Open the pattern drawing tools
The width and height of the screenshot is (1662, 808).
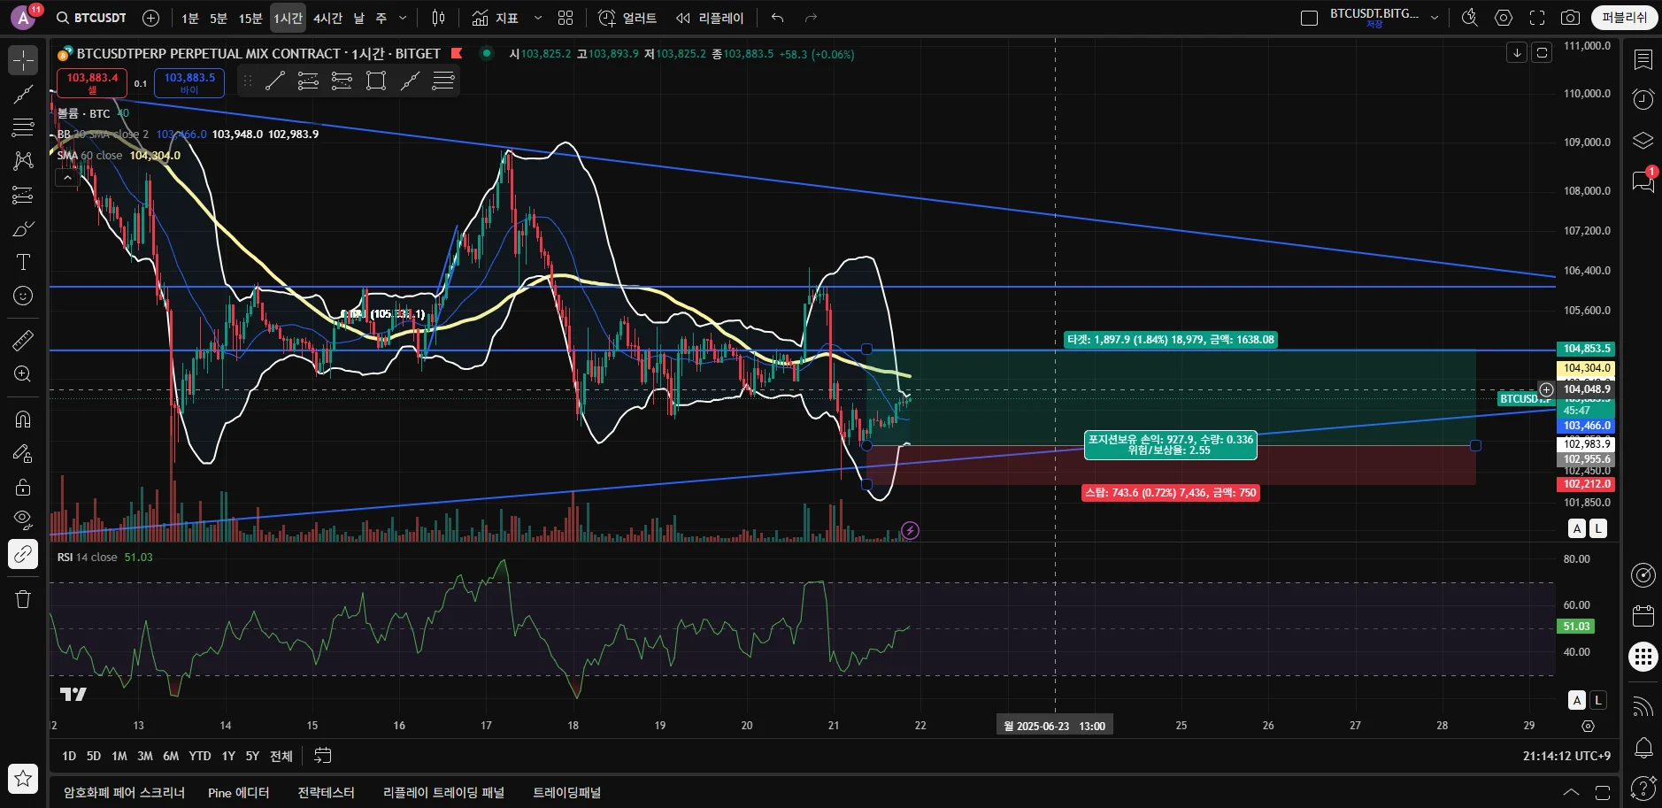pos(23,161)
